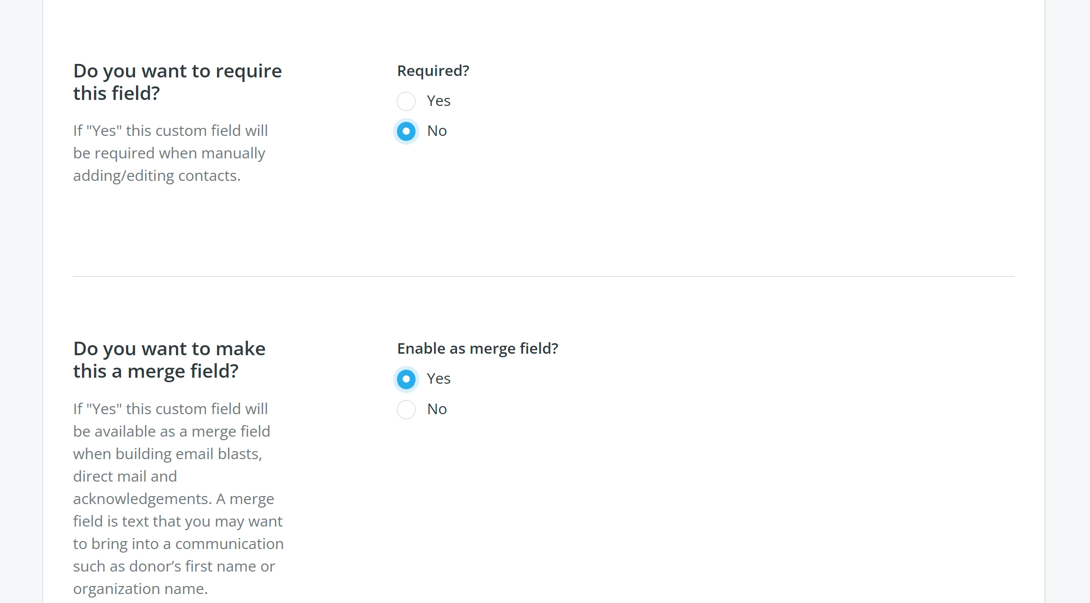
Task: Click the "Enable as merge field?" label
Action: coord(477,349)
